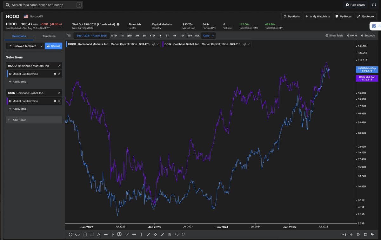Click the blue HOOD Mkt Cap axis label
The height and width of the screenshot is (240, 381).
367,69
